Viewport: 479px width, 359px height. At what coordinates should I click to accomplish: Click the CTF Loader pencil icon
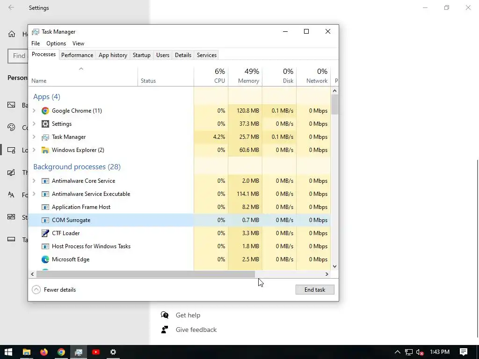(x=45, y=233)
